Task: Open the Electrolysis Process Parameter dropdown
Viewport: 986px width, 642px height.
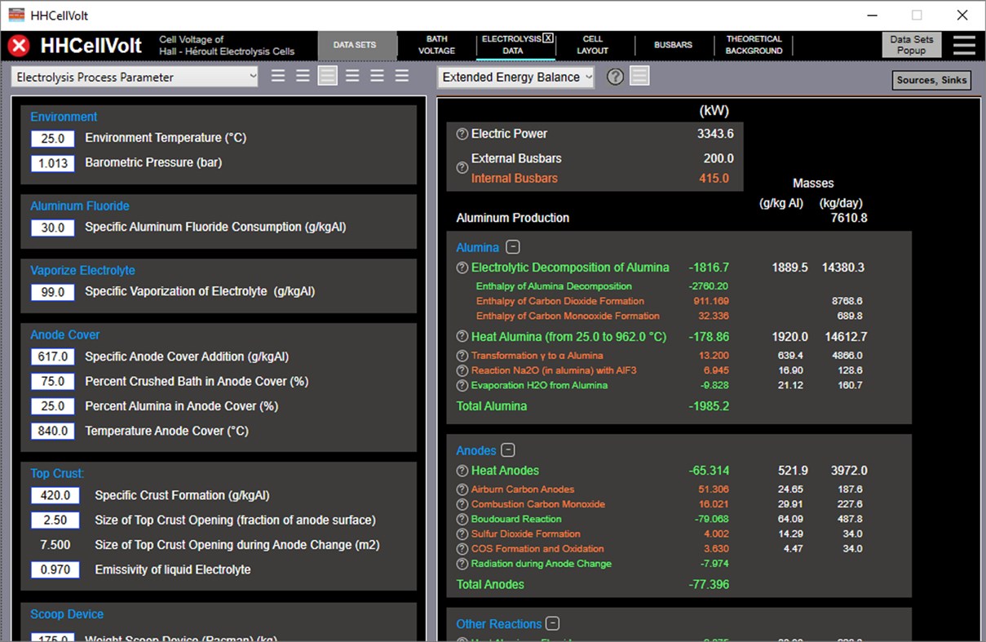Action: tap(135, 76)
